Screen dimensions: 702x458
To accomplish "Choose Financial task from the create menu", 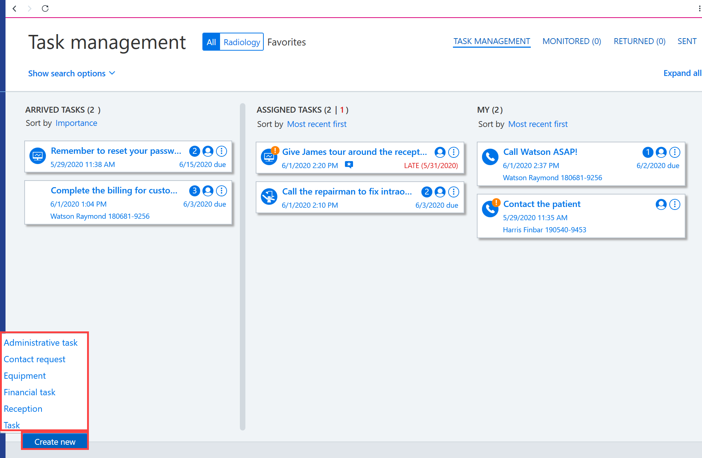I will [x=29, y=392].
